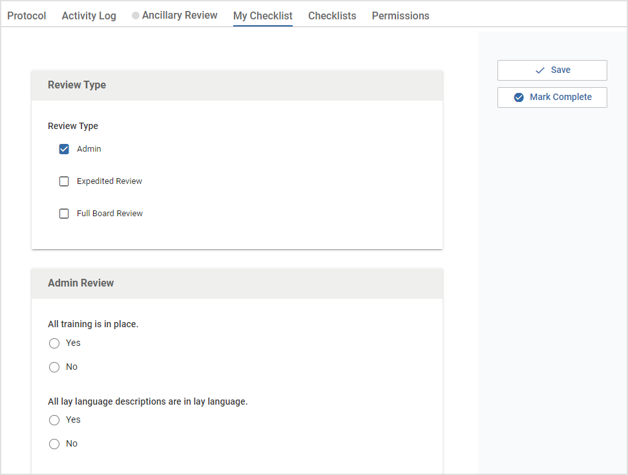
Task: Switch to the Checklists tab
Action: [x=332, y=15]
